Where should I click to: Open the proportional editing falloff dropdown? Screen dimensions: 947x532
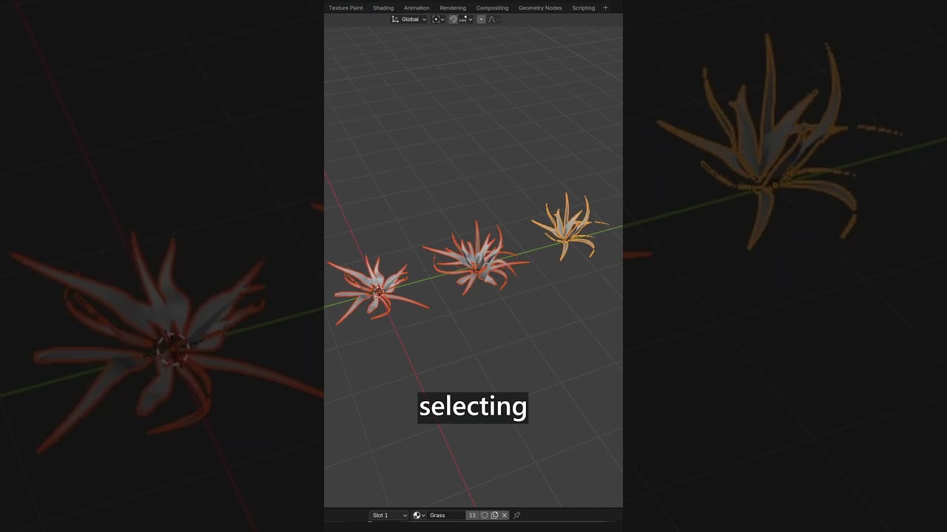click(x=493, y=19)
